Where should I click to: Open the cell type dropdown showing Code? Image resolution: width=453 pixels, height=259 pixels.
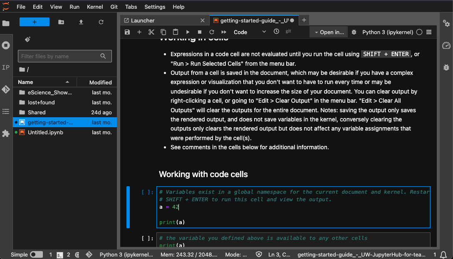pos(249,31)
